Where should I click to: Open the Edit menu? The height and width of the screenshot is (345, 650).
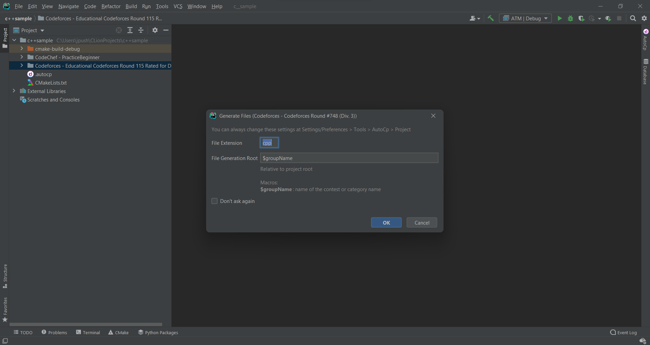pyautogui.click(x=32, y=6)
